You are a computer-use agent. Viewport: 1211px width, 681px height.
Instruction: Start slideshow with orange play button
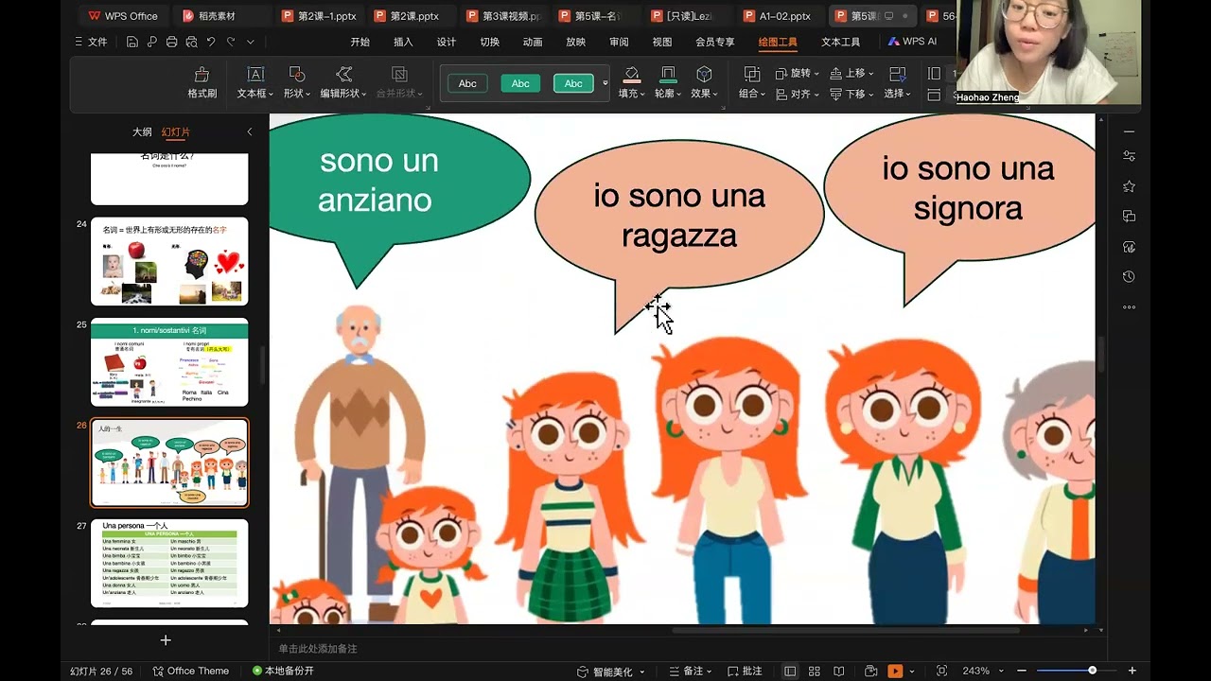click(x=894, y=671)
